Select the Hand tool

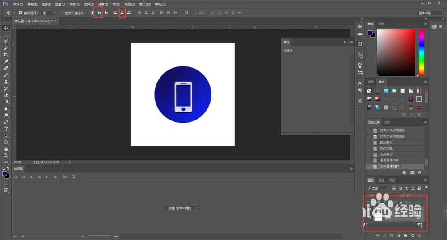(x=6, y=149)
